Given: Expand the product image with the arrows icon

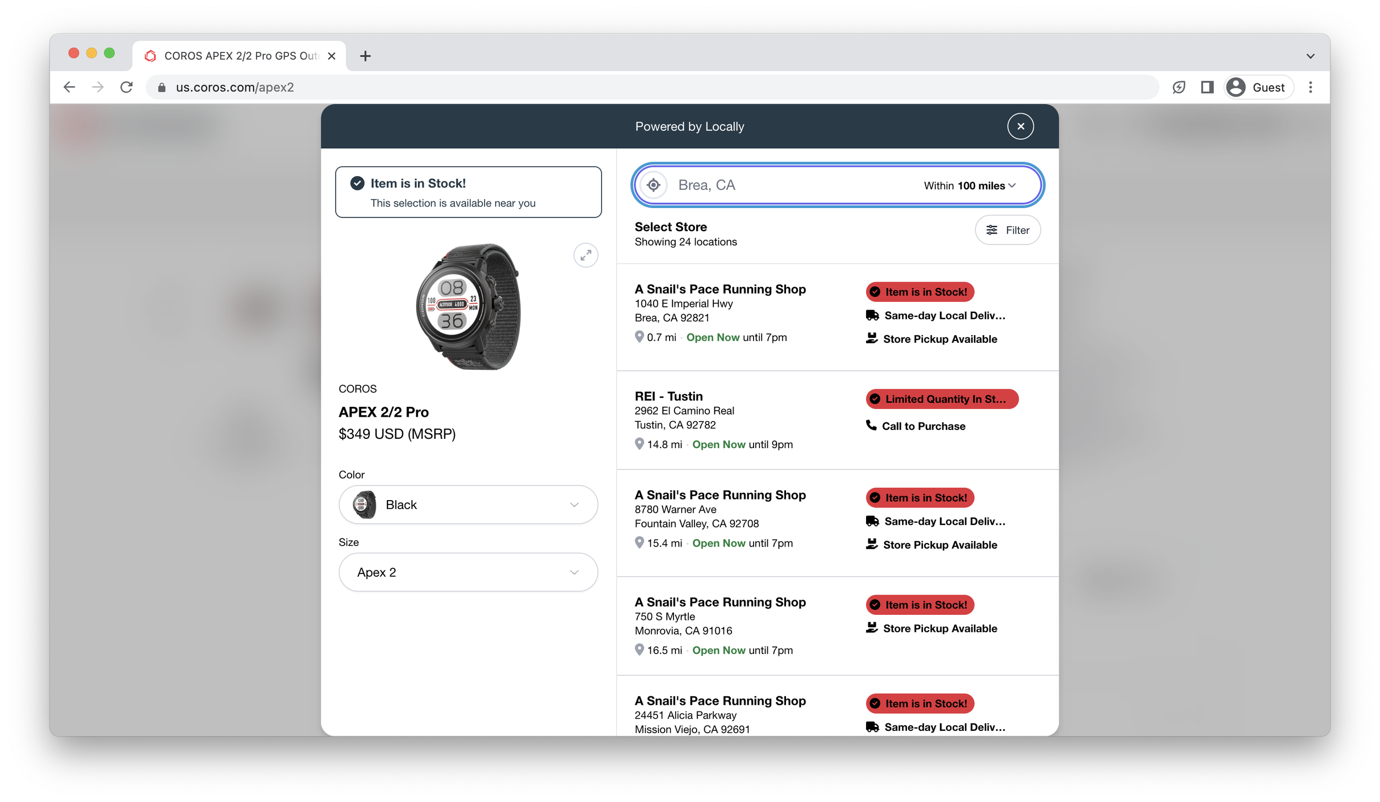Looking at the screenshot, I should (x=586, y=255).
